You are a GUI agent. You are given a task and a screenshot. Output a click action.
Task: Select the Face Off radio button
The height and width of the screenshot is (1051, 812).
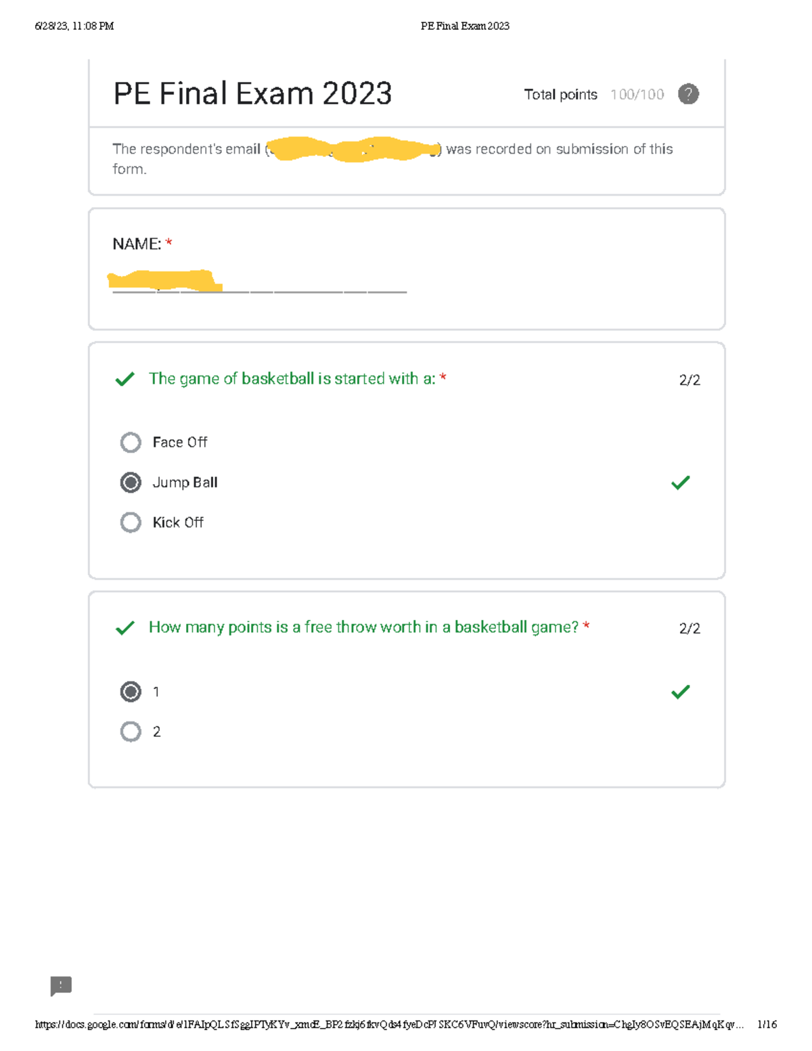coord(131,443)
